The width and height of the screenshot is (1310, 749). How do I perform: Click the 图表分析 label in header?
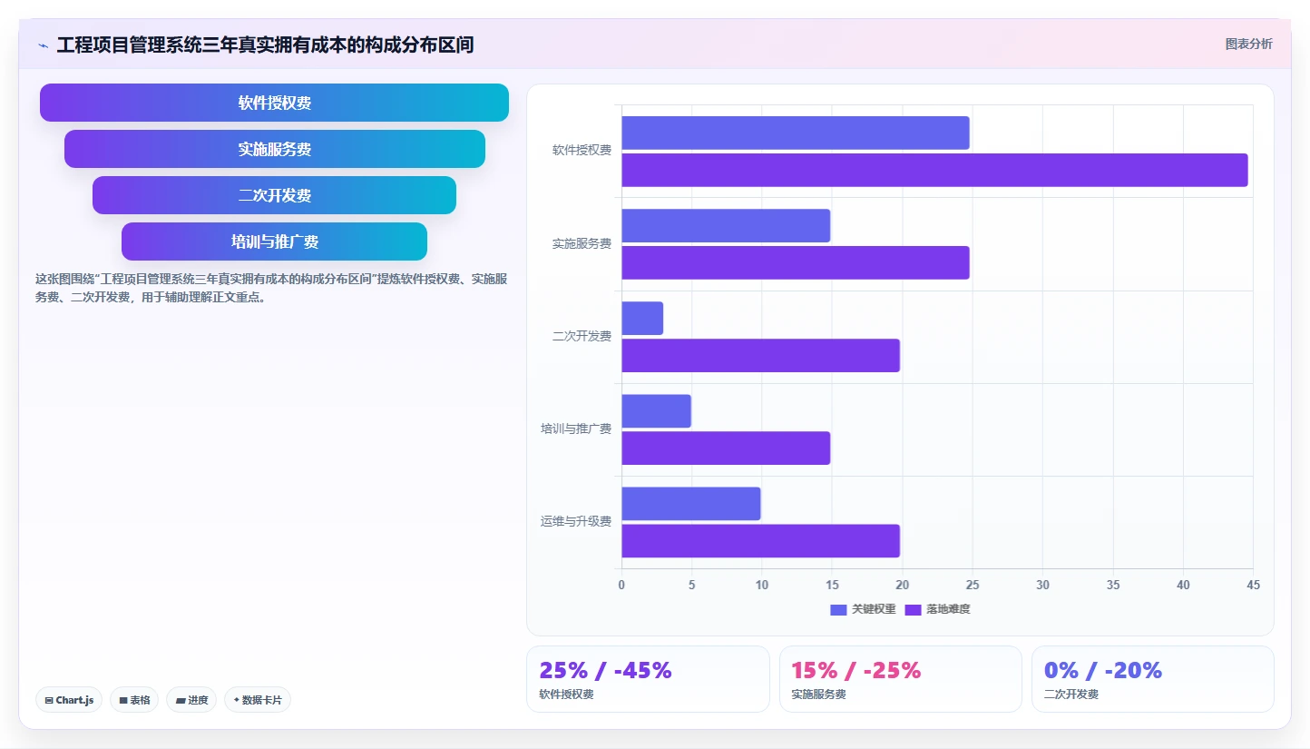tap(1248, 44)
